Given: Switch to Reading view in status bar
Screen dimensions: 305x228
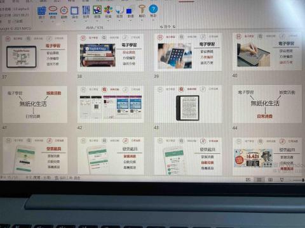Looking at the screenshot, I should 270,180.
